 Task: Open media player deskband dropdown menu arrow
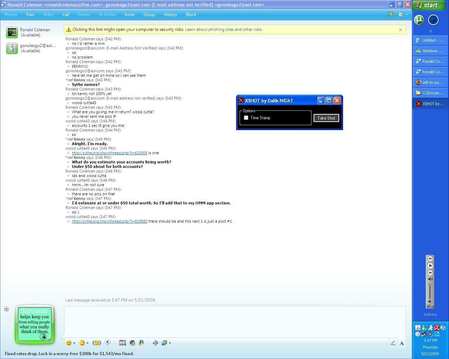tap(432, 306)
